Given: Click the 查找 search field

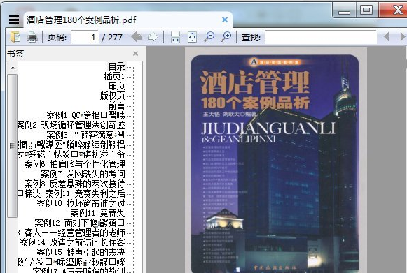Looking at the screenshot, I should click(321, 37).
